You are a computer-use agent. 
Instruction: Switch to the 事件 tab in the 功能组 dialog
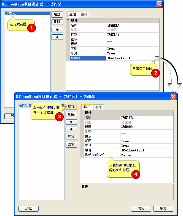point(98,107)
